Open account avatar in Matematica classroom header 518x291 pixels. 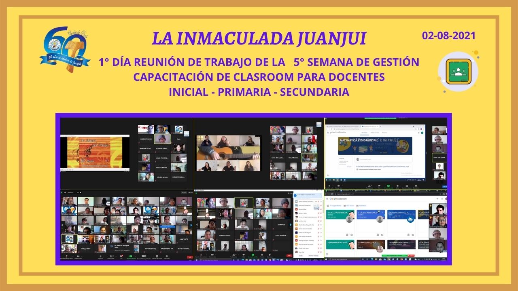click(x=422, y=133)
